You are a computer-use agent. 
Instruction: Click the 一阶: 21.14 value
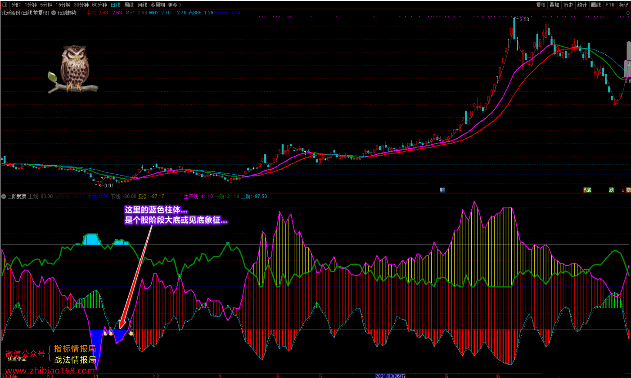pos(227,197)
